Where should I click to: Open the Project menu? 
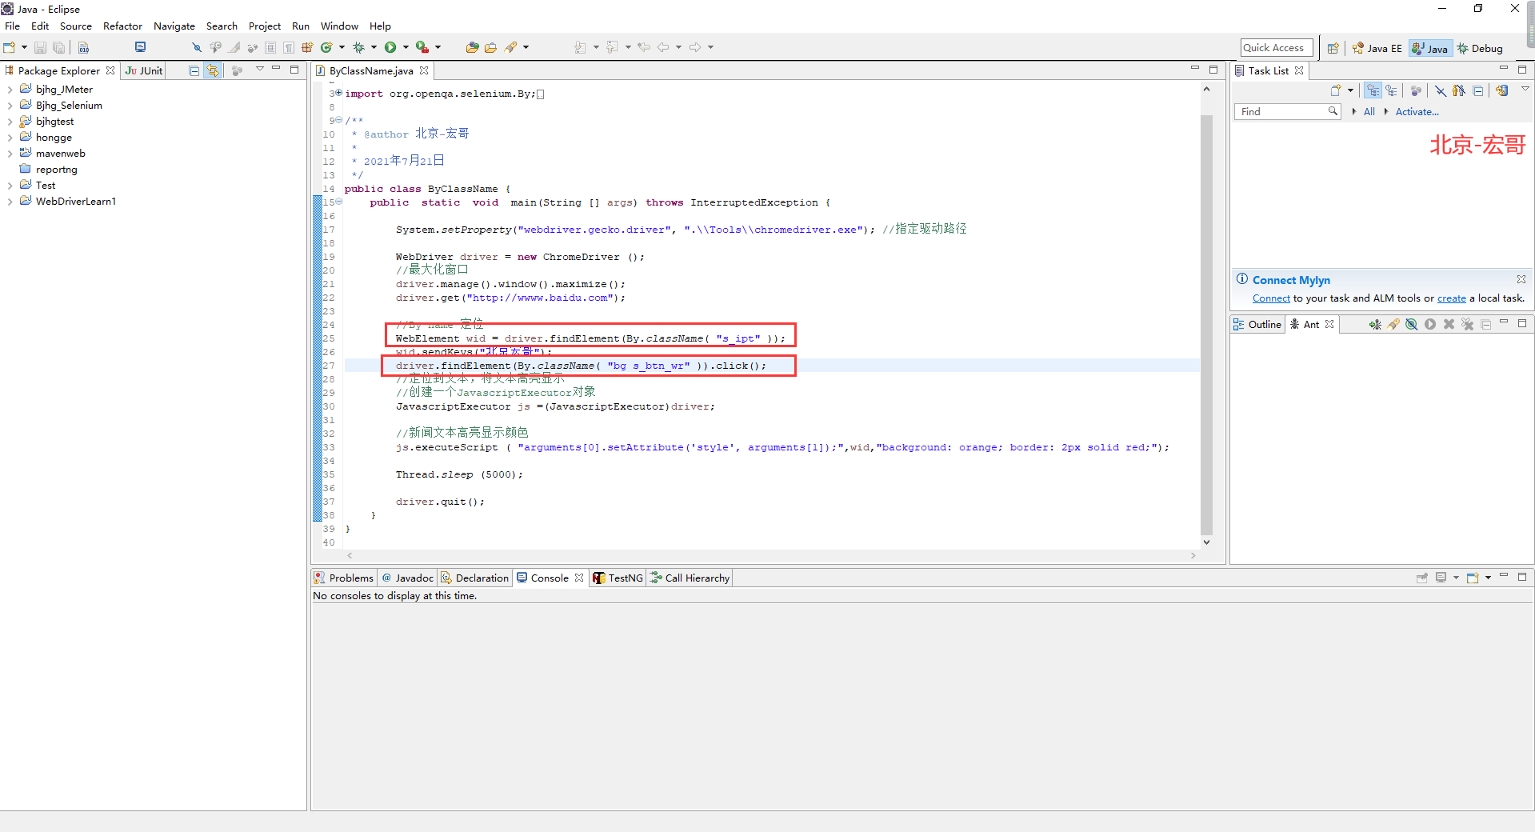[265, 26]
